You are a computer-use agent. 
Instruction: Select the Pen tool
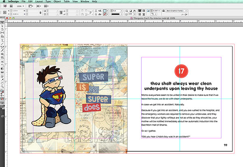point(2,47)
